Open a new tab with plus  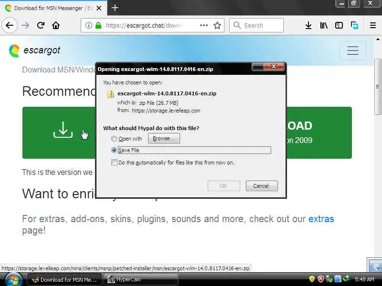click(115, 8)
